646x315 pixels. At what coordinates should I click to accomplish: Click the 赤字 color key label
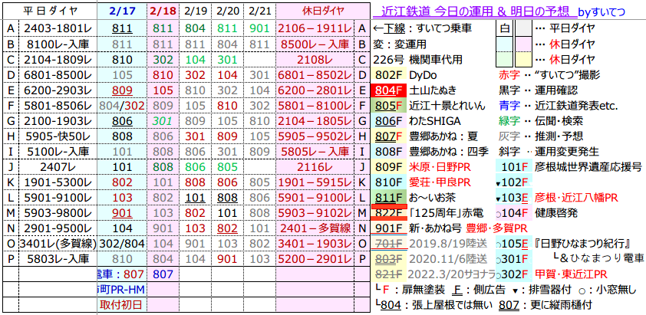point(508,75)
